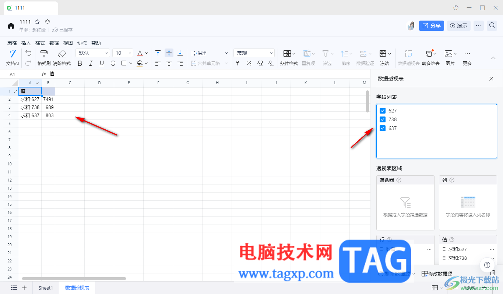Switch to the Sheet1 tab
This screenshot has height=294, width=503.
46,288
